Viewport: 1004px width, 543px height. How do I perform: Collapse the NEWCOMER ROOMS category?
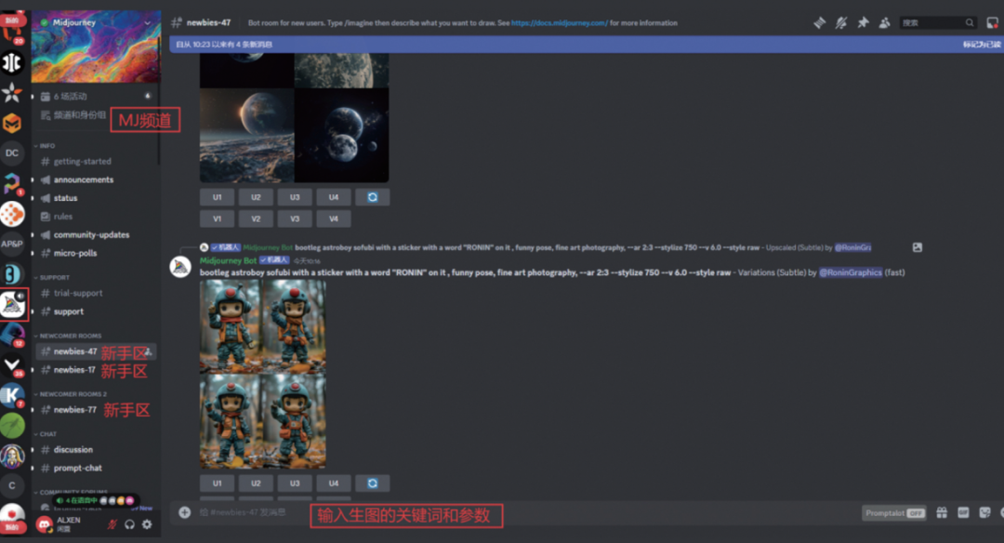70,336
